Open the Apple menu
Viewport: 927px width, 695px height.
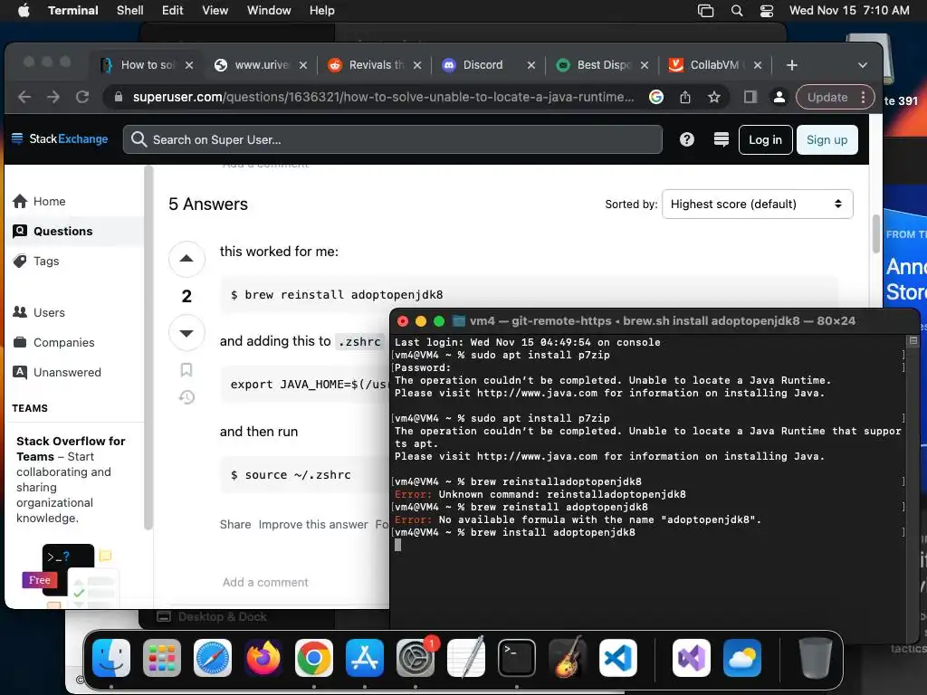[24, 11]
